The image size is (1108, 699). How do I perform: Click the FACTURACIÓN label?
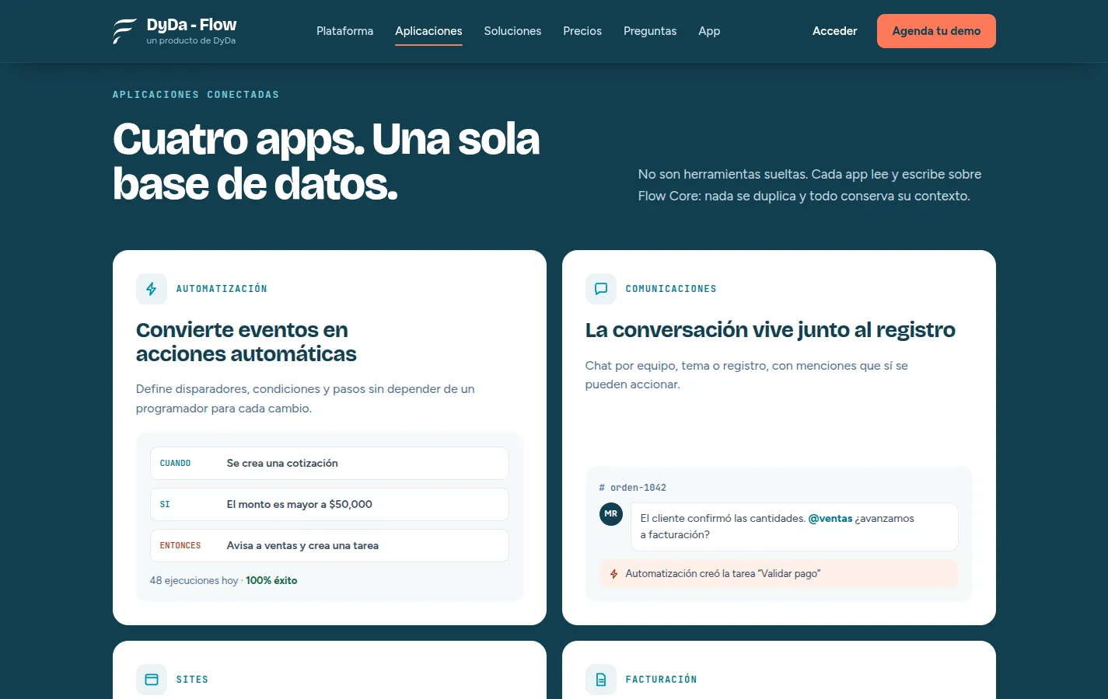tap(661, 680)
